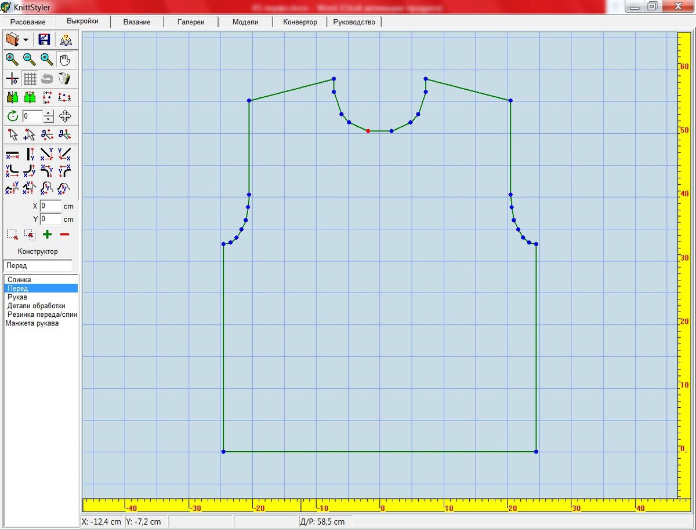The image size is (696, 530).
Task: Select Резинка переда/спин list entry
Action: pyautogui.click(x=41, y=315)
